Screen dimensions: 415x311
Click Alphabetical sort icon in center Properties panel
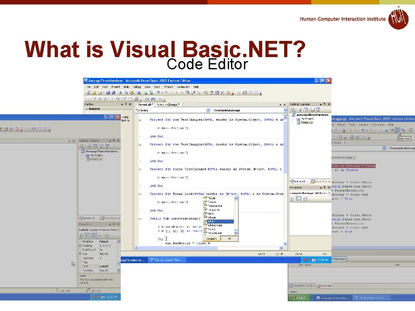tap(298, 199)
